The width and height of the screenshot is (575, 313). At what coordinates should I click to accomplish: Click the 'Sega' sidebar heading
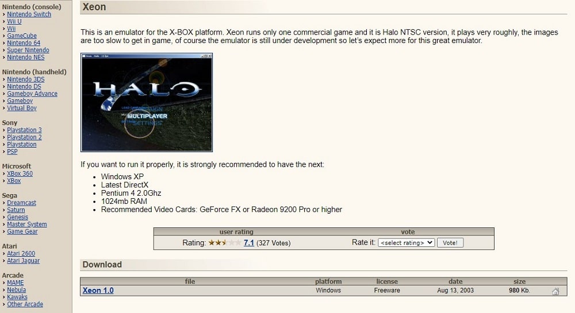coord(10,195)
